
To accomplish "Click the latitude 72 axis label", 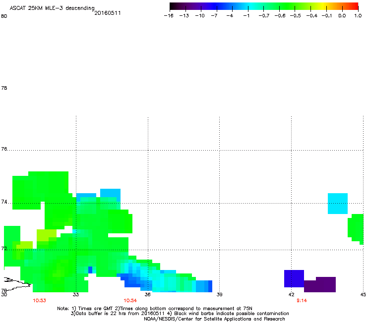I will click(4, 248).
